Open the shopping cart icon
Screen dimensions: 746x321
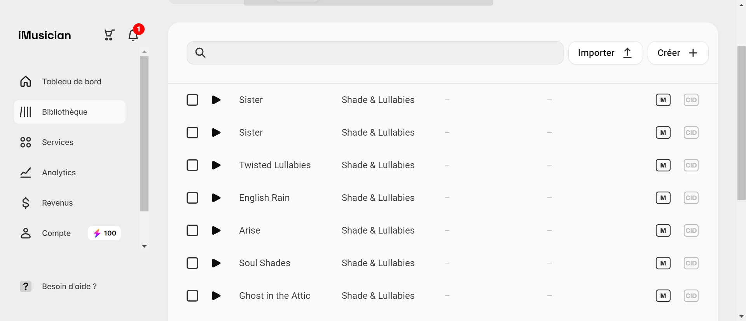click(109, 35)
